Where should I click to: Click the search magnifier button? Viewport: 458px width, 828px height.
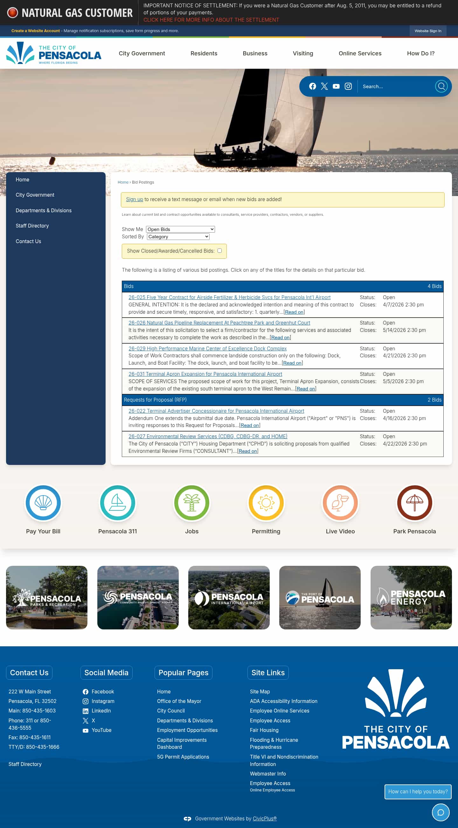441,86
